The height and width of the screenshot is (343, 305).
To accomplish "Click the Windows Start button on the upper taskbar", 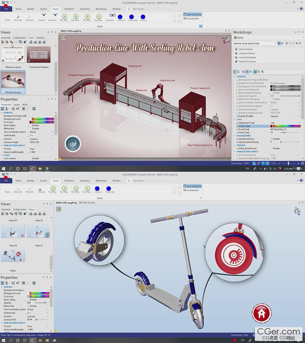I will point(3,169).
